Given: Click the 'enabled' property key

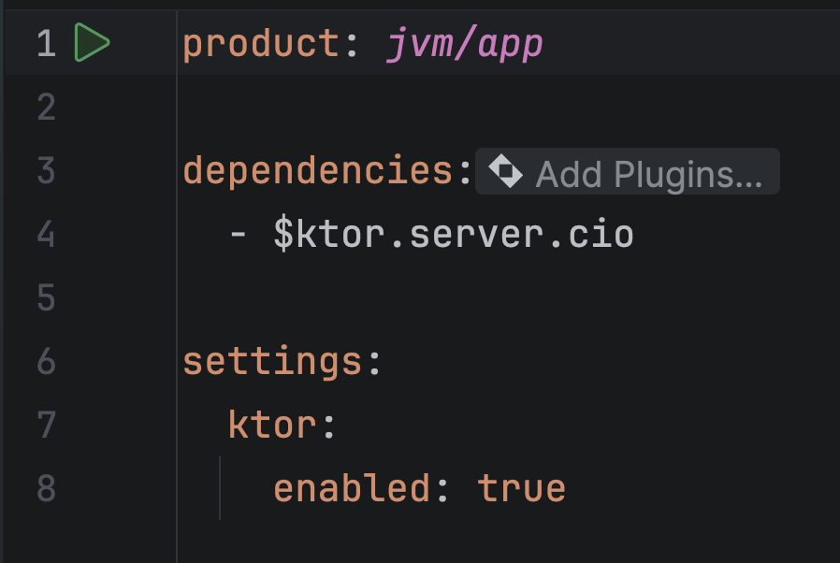Looking at the screenshot, I should tap(352, 488).
